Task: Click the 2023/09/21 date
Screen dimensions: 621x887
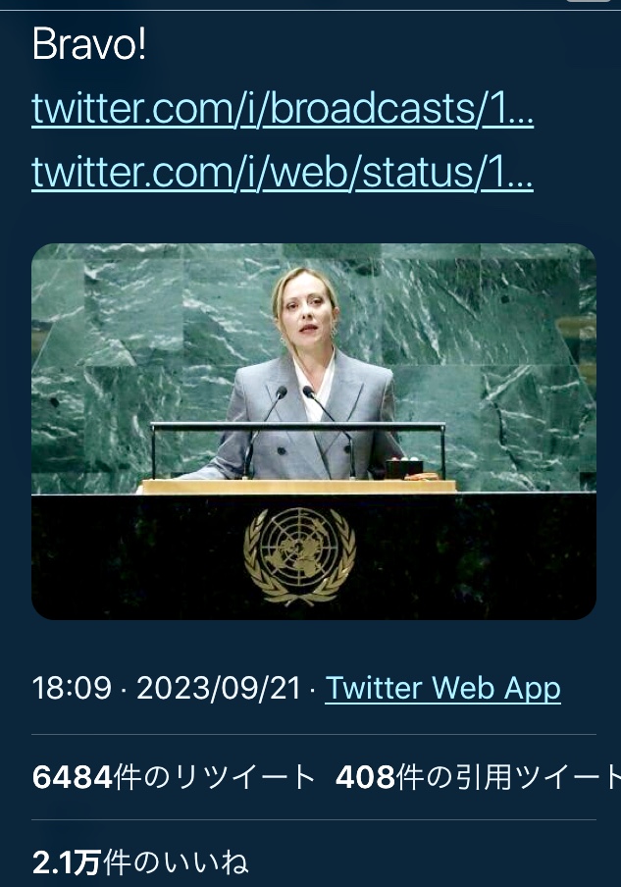Action: click(x=219, y=689)
